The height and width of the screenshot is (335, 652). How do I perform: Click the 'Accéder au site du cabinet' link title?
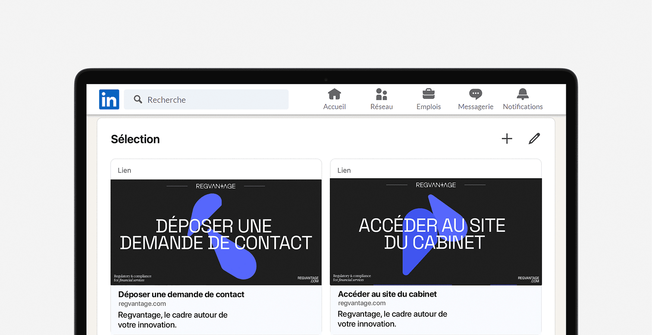(387, 294)
